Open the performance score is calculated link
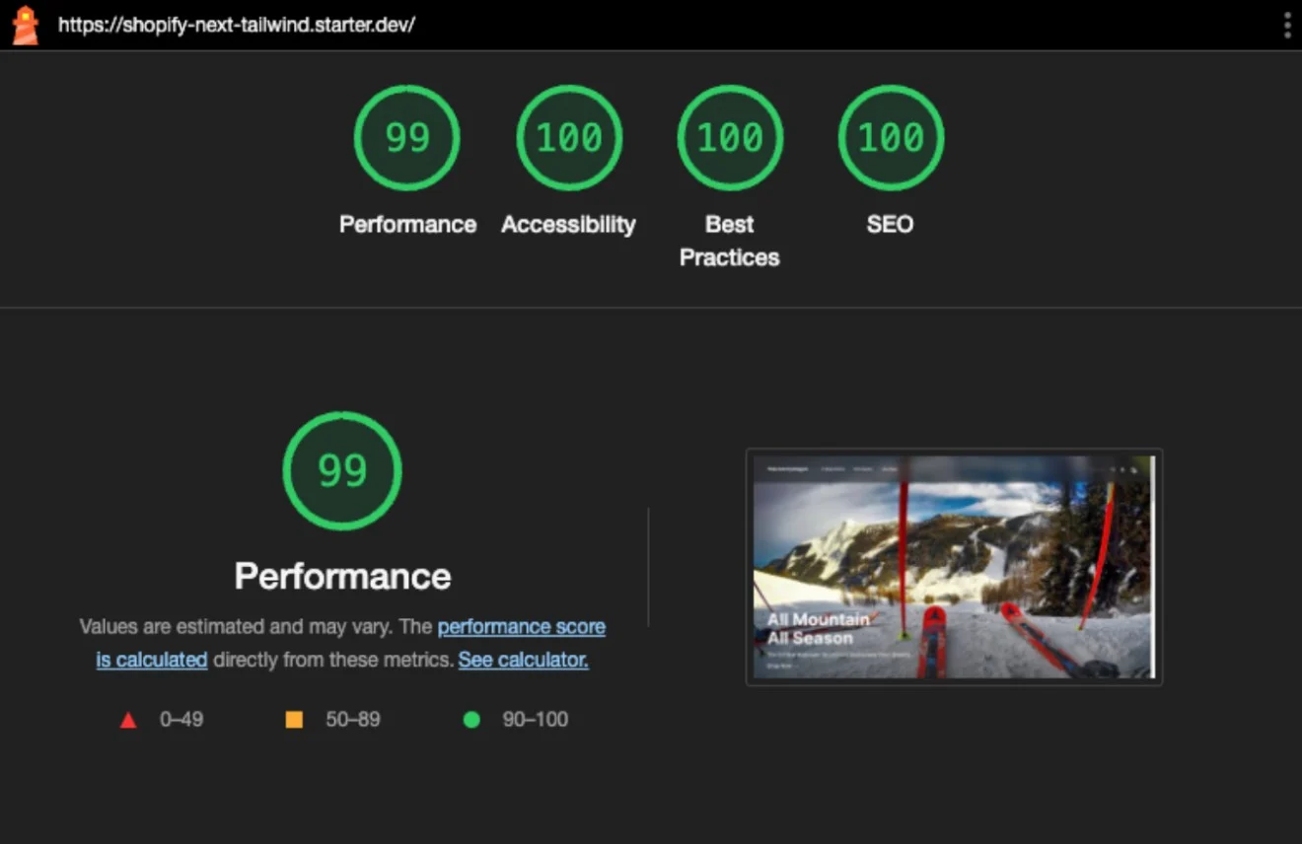The width and height of the screenshot is (1302, 844). pos(521,626)
